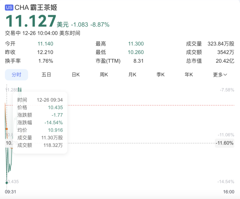The height and width of the screenshot is (199, 240).
Task: Click the 最高 high price value 11.300
Action: click(x=136, y=43)
